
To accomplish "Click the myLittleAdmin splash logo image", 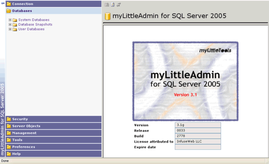I will click(x=185, y=81).
